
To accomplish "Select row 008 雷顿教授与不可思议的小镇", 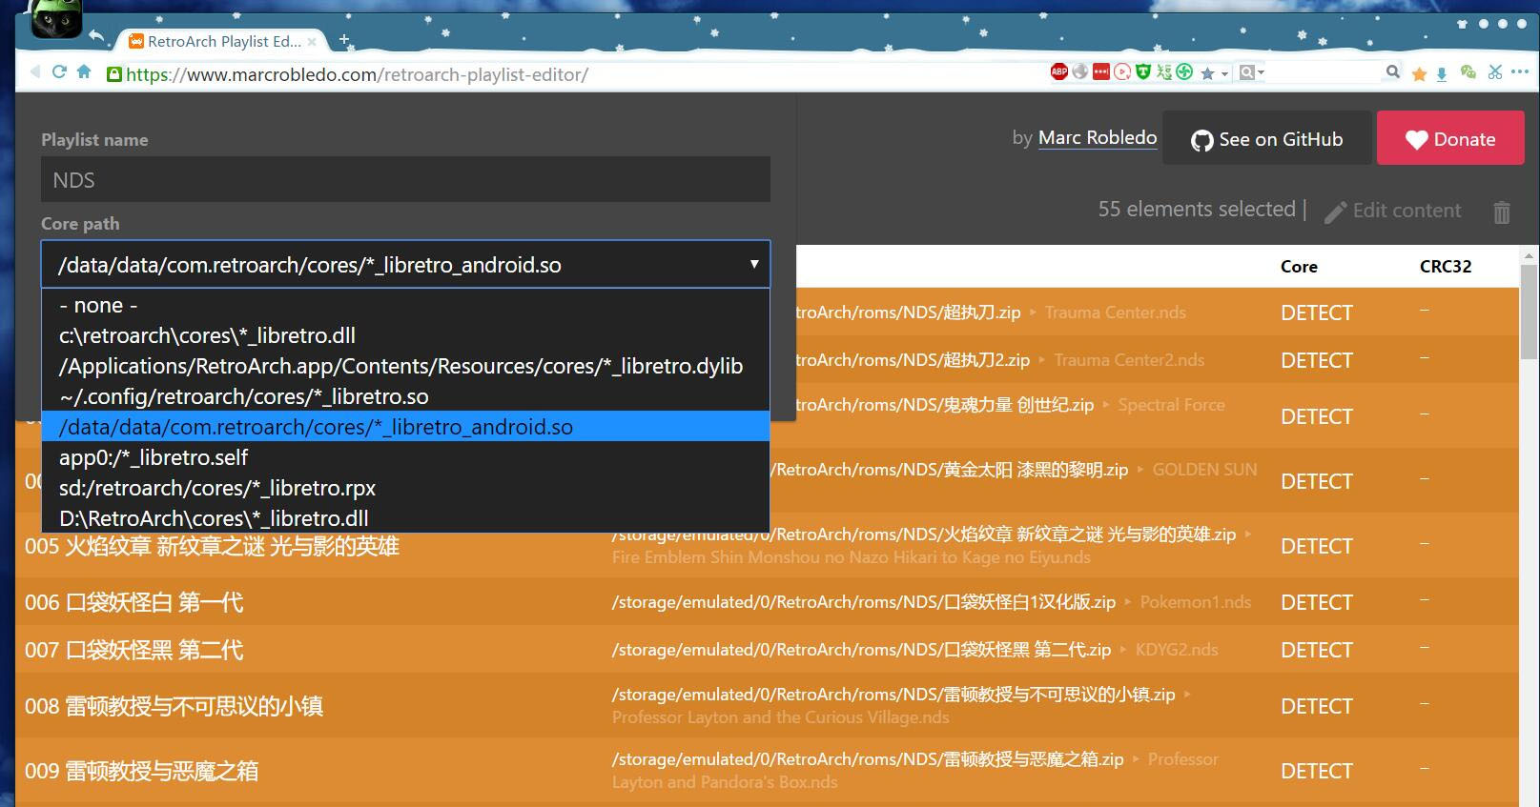I will click(767, 706).
